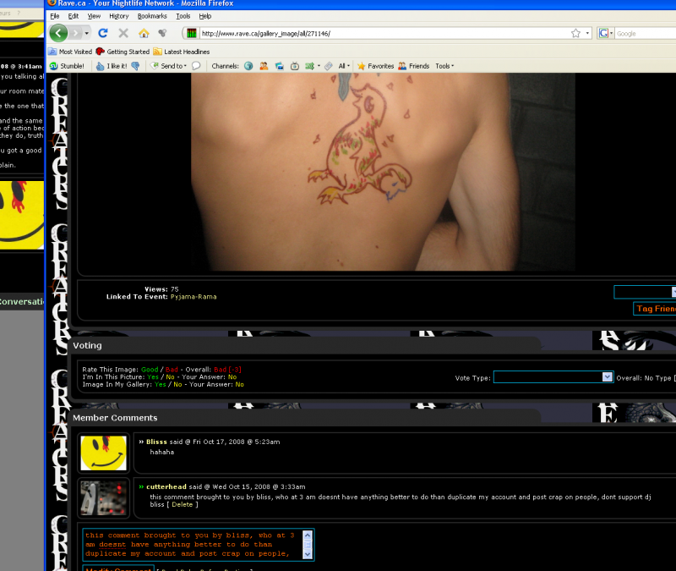
Task: Expand the All channels dropdown
Action: pos(344,66)
